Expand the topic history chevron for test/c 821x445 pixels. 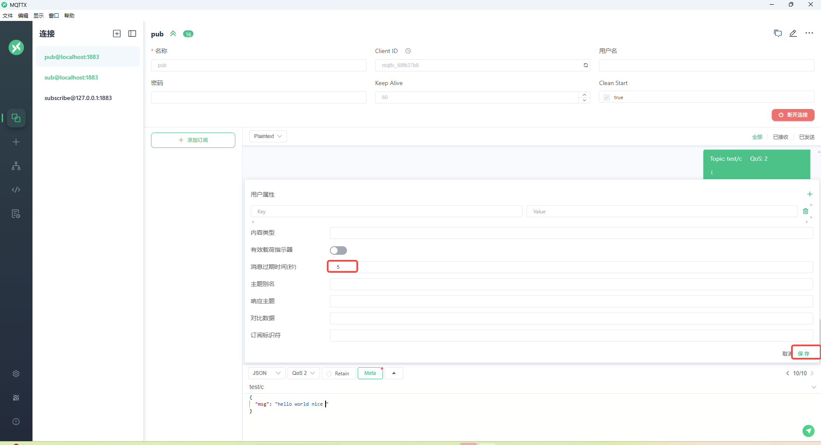click(x=813, y=387)
